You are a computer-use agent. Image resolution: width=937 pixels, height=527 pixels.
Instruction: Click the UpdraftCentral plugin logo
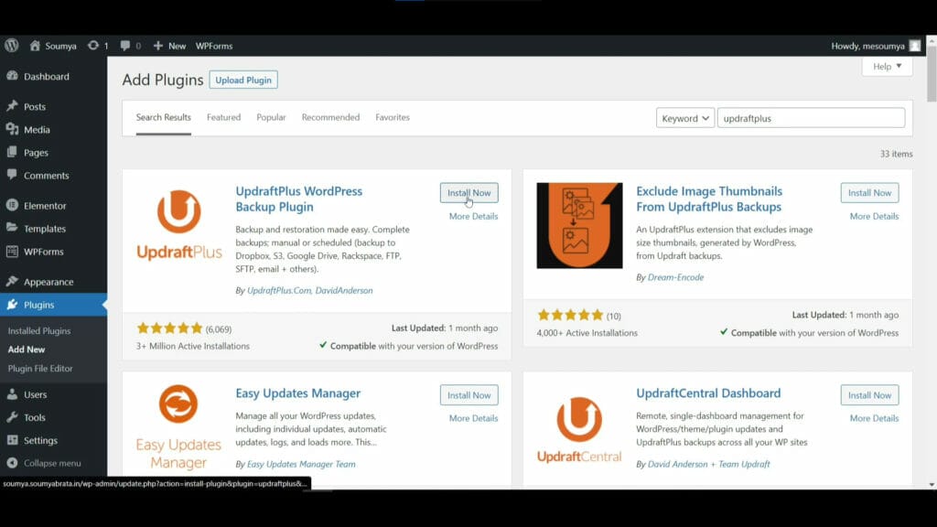click(x=579, y=430)
